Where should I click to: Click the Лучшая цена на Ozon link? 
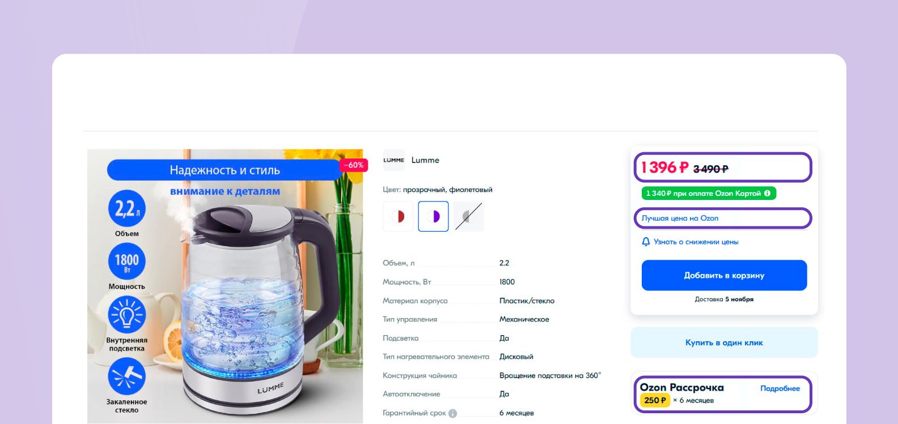(x=680, y=218)
